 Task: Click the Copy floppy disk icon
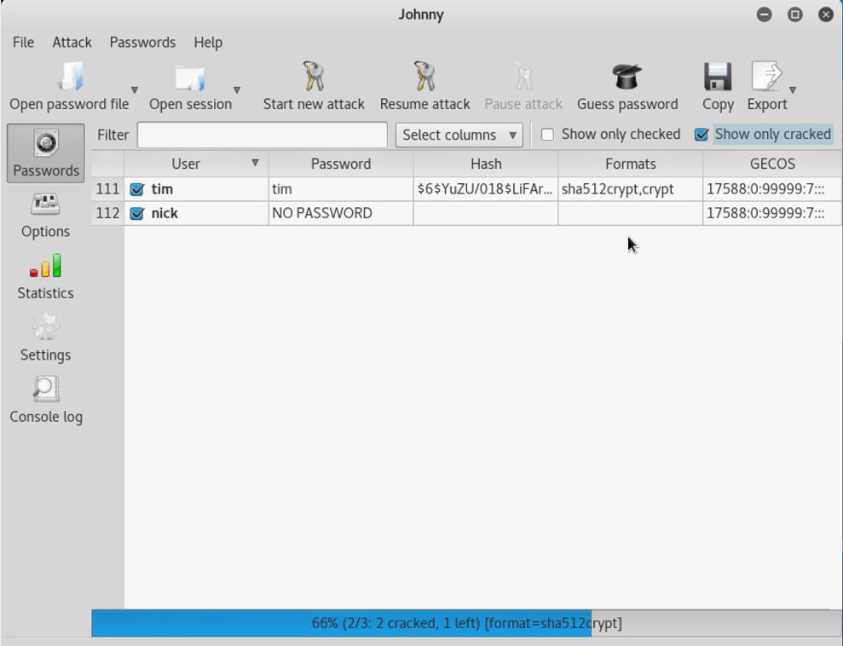pos(718,77)
